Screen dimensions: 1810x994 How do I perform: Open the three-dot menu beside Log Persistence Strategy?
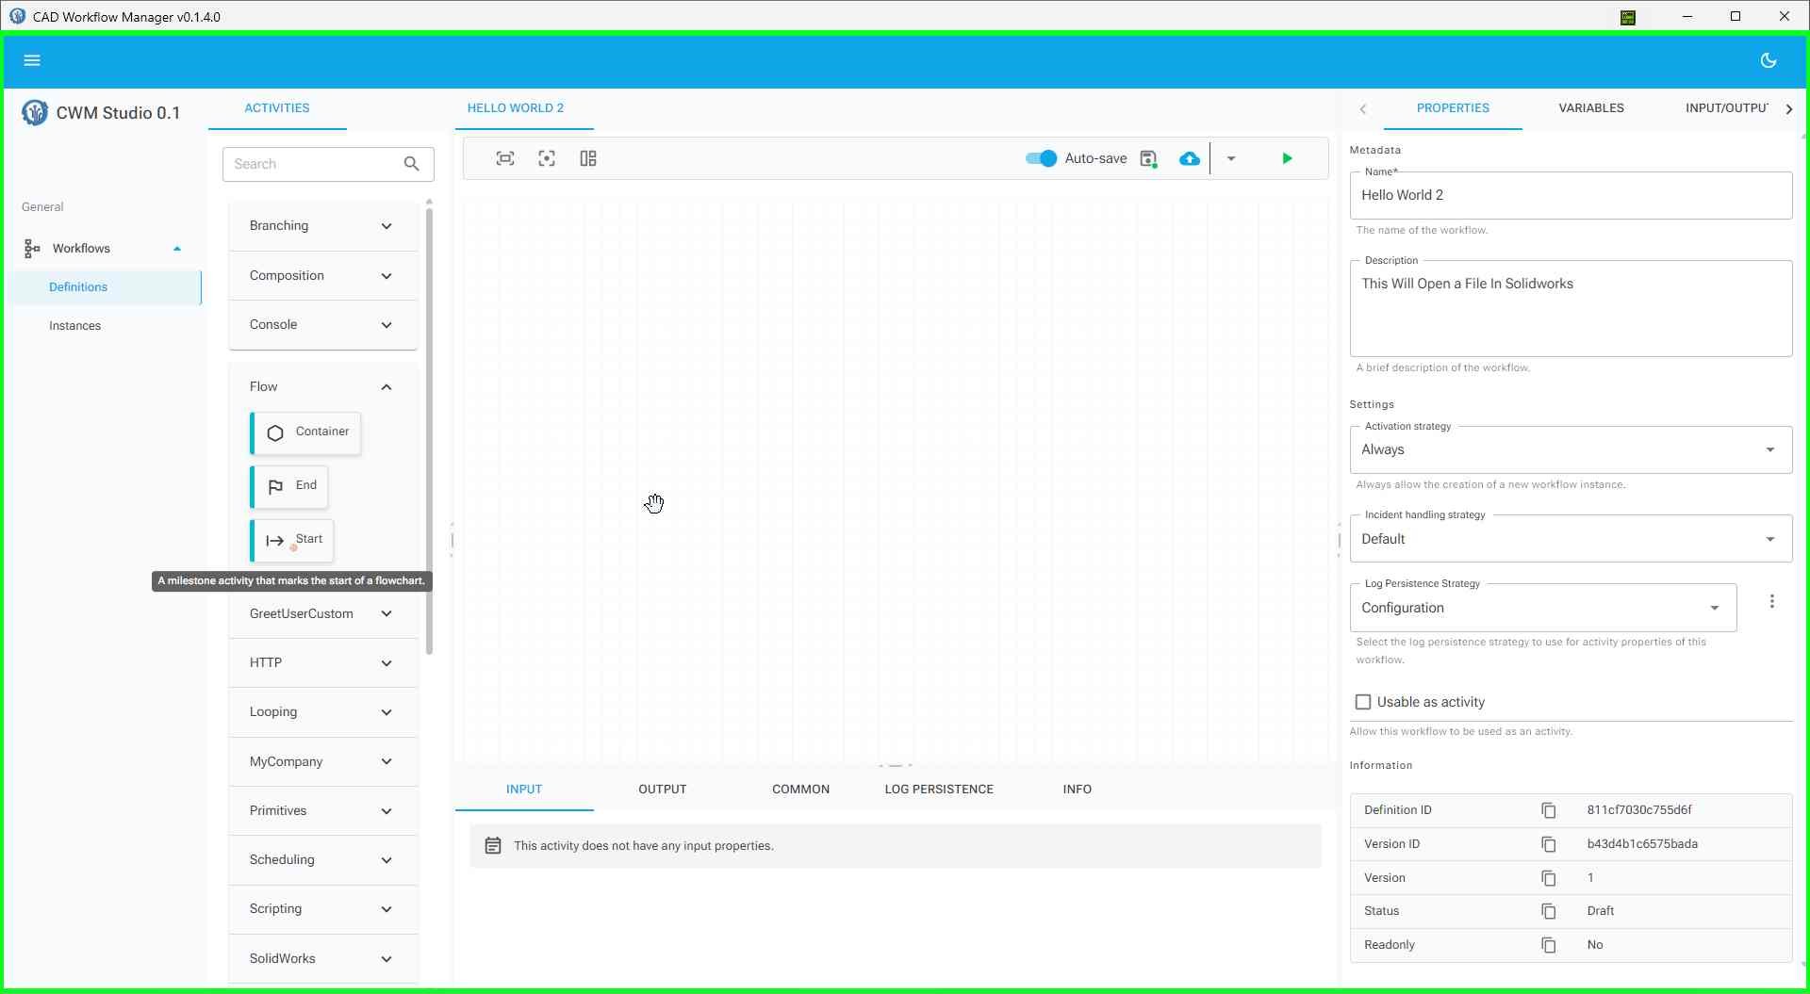pyautogui.click(x=1773, y=601)
